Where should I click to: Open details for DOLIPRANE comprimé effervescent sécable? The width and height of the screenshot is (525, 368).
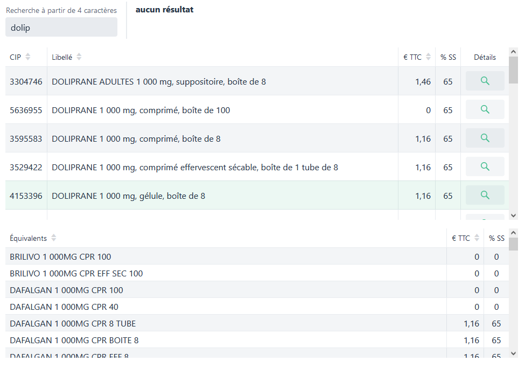[x=485, y=166]
